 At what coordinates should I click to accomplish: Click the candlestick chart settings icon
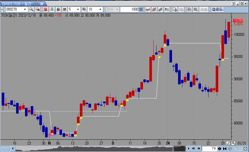[189, 9]
